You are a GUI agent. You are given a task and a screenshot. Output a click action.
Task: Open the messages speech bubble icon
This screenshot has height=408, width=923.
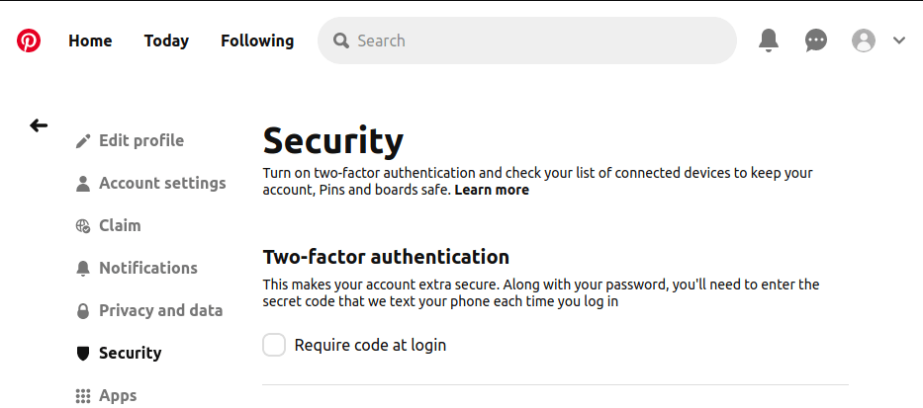pos(816,41)
